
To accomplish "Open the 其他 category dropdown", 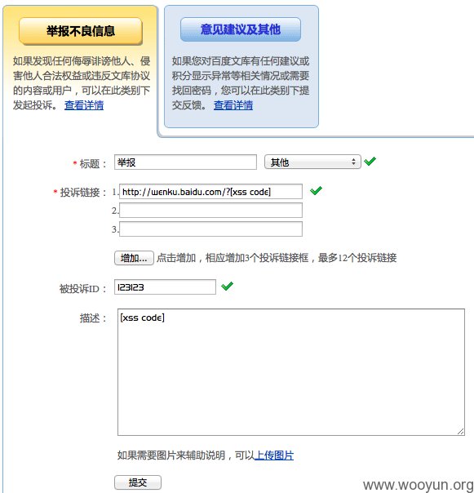I will (x=312, y=162).
